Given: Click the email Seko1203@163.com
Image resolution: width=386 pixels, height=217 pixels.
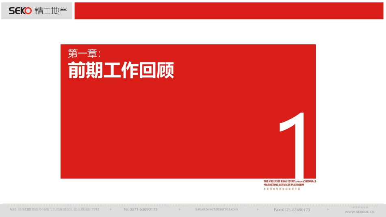Looking at the screenshot, I should click(x=217, y=209).
